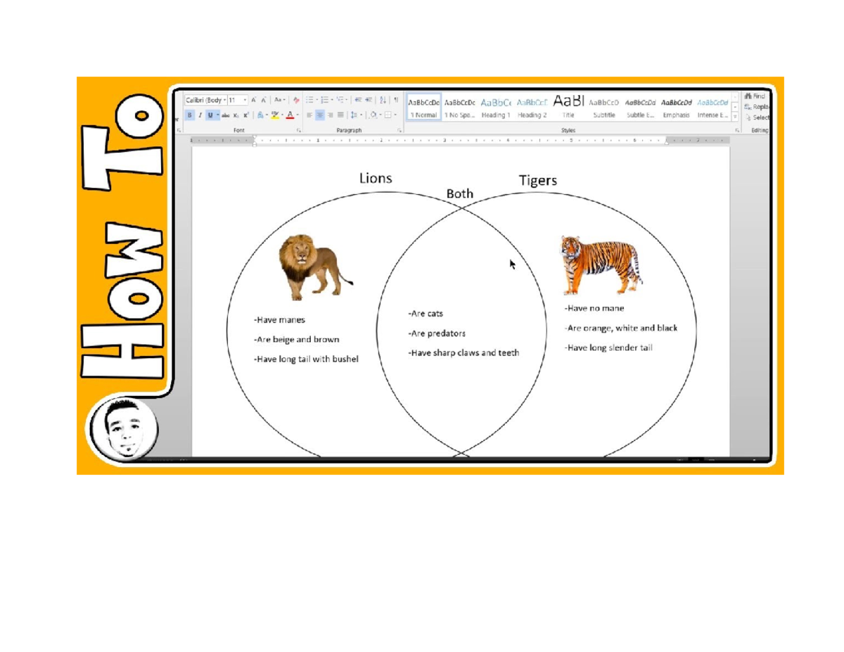Image resolution: width=844 pixels, height=652 pixels.
Task: Open highlight color dropdown arrow
Action: tap(282, 115)
